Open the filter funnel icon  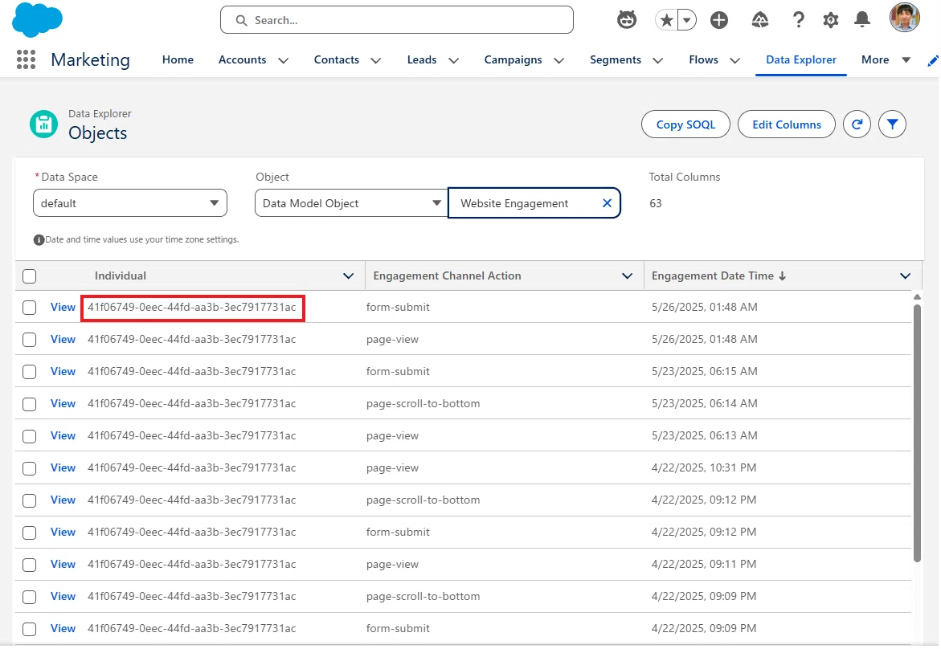point(893,124)
